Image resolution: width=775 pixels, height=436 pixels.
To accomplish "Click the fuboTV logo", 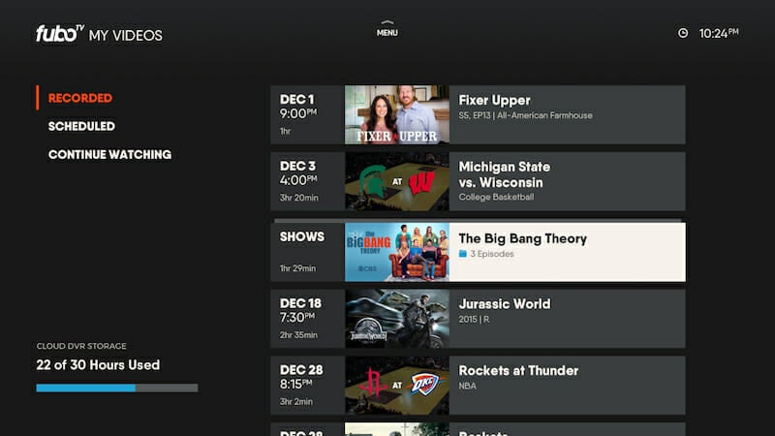I will [60, 34].
